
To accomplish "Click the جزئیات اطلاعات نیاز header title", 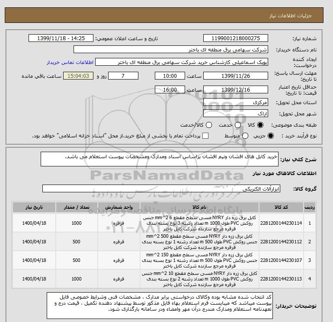I will (290, 16).
